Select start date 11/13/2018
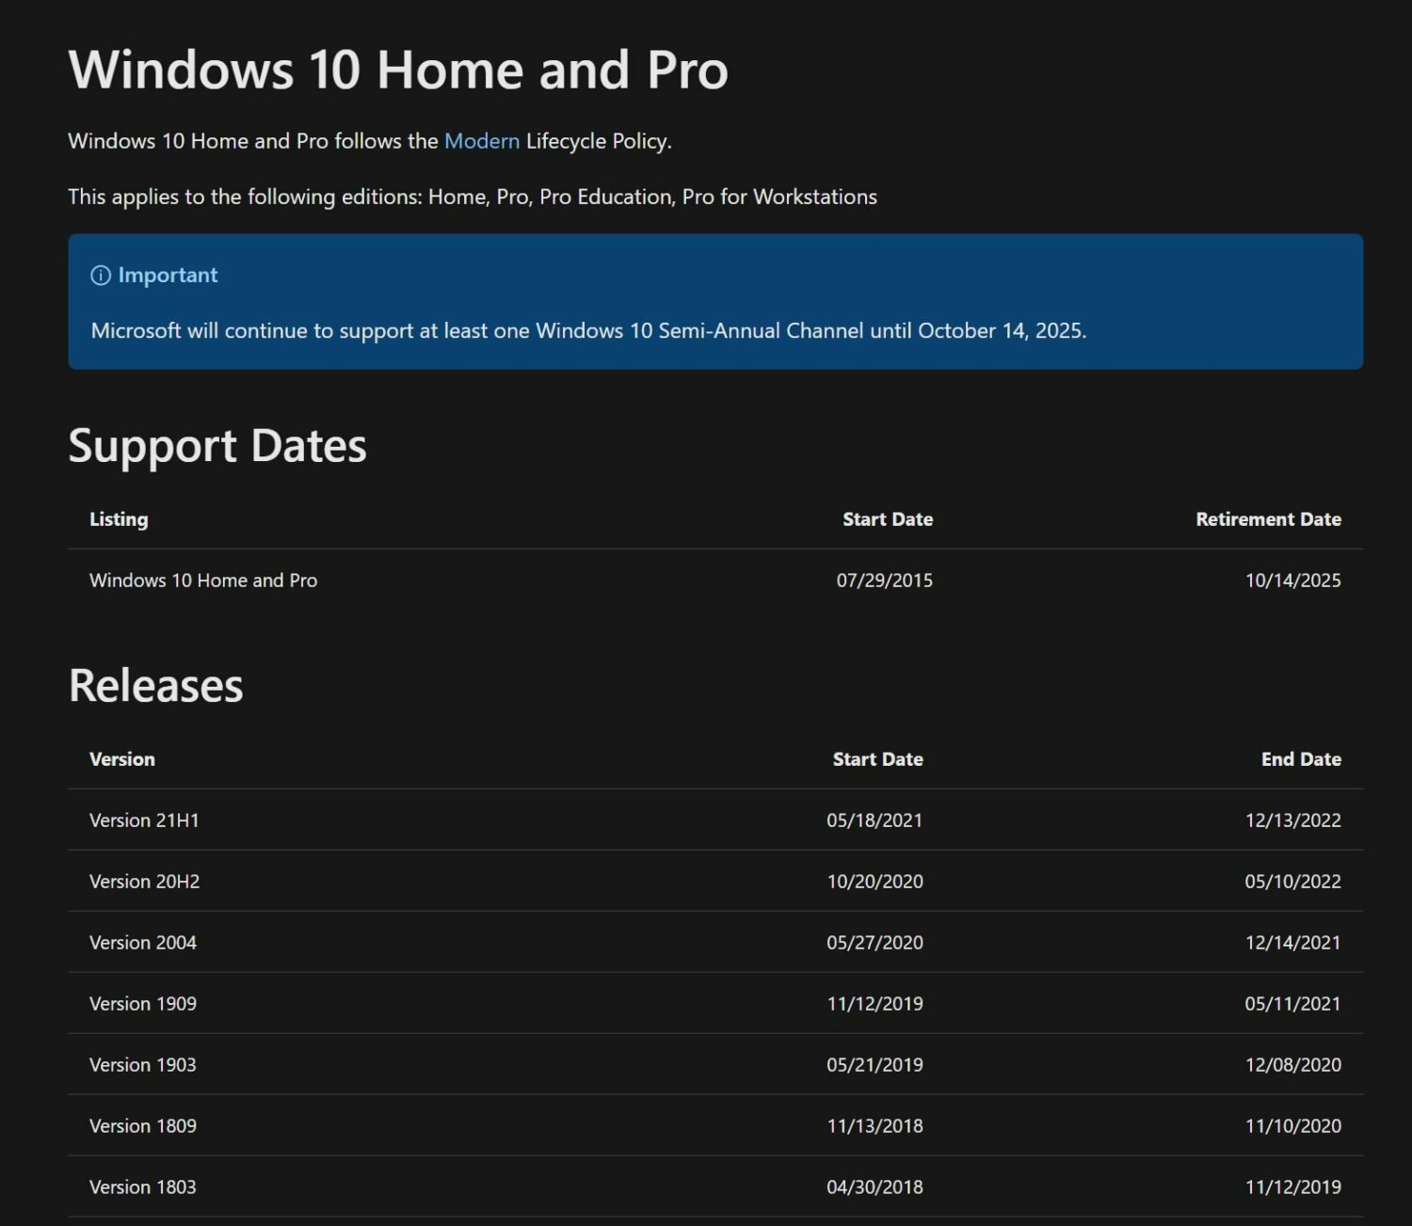Image resolution: width=1412 pixels, height=1226 pixels. click(874, 1126)
